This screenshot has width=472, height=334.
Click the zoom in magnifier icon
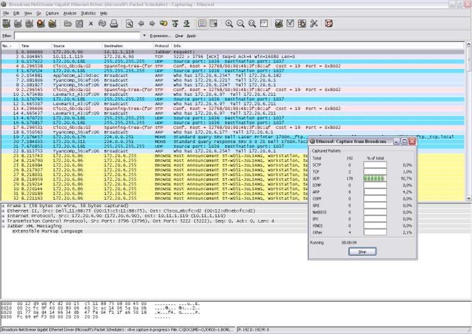[229, 24]
